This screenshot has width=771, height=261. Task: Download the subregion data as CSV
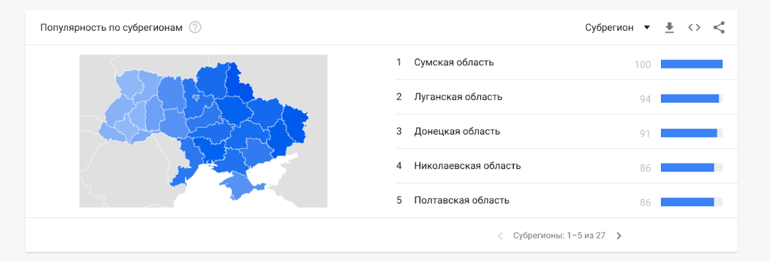(x=669, y=28)
